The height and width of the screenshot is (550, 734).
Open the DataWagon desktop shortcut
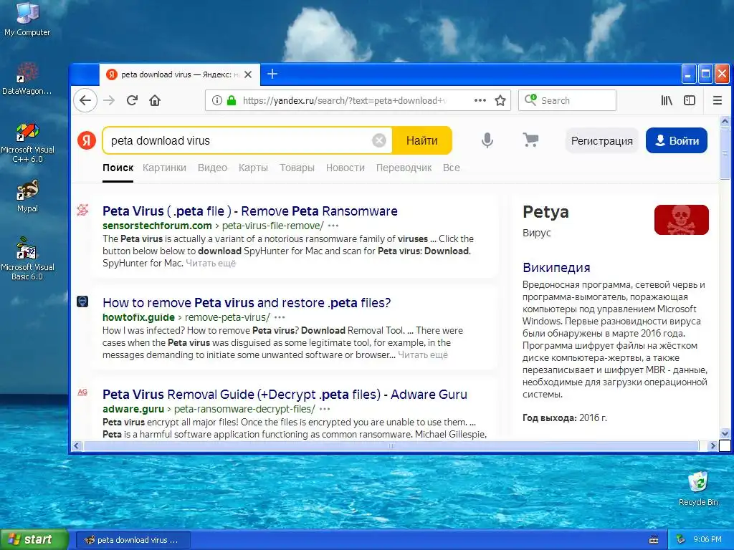click(x=27, y=78)
